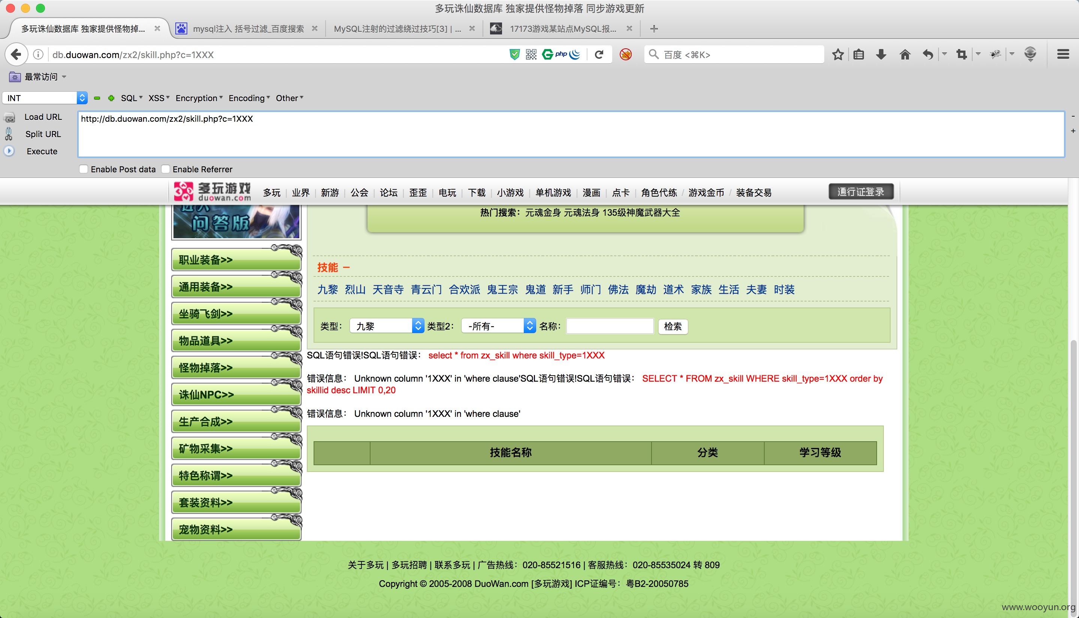
Task: Open the HackBar Encoding menu
Action: click(x=249, y=98)
